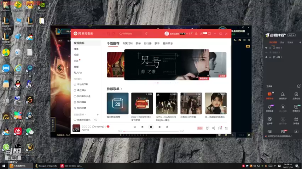This screenshot has width=302, height=169.
Task: Open the listen-to-identify microphone icon
Action: (x=146, y=33)
